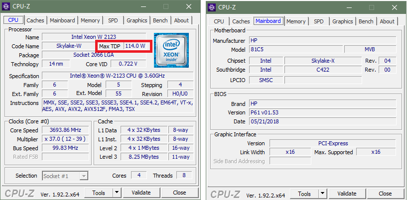Click Core Speed value 3693.86 MHz
Viewport: 407px width, 200px height.
tap(65, 130)
